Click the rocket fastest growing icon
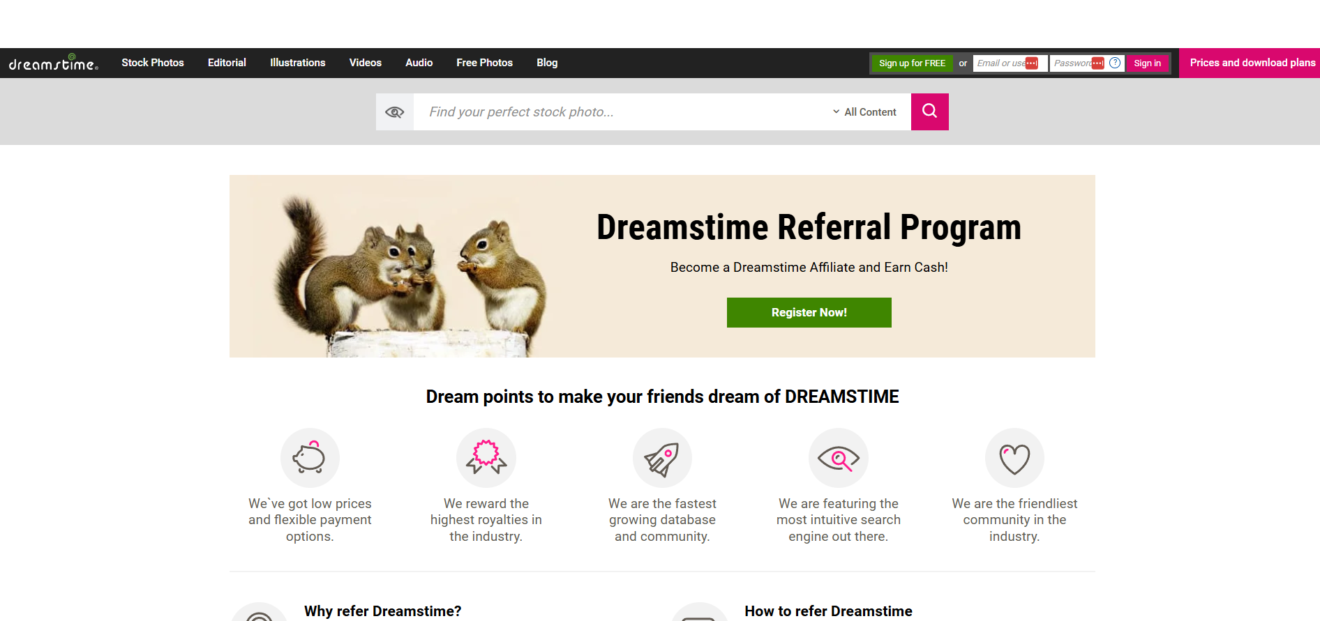This screenshot has width=1320, height=621. point(662,458)
